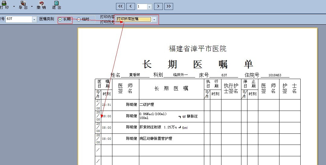The height and width of the screenshot is (165, 326).
Task: Click physician signature 陈晓健 in 二级护理 row
Action: [131, 105]
